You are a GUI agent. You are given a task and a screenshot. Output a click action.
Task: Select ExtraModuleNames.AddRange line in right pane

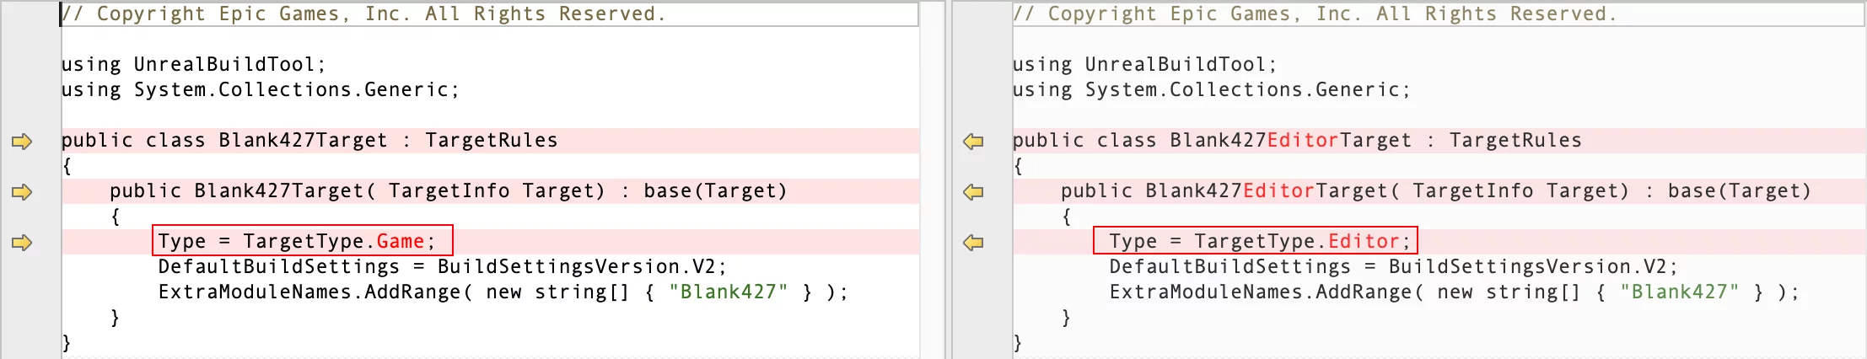pyautogui.click(x=1454, y=292)
